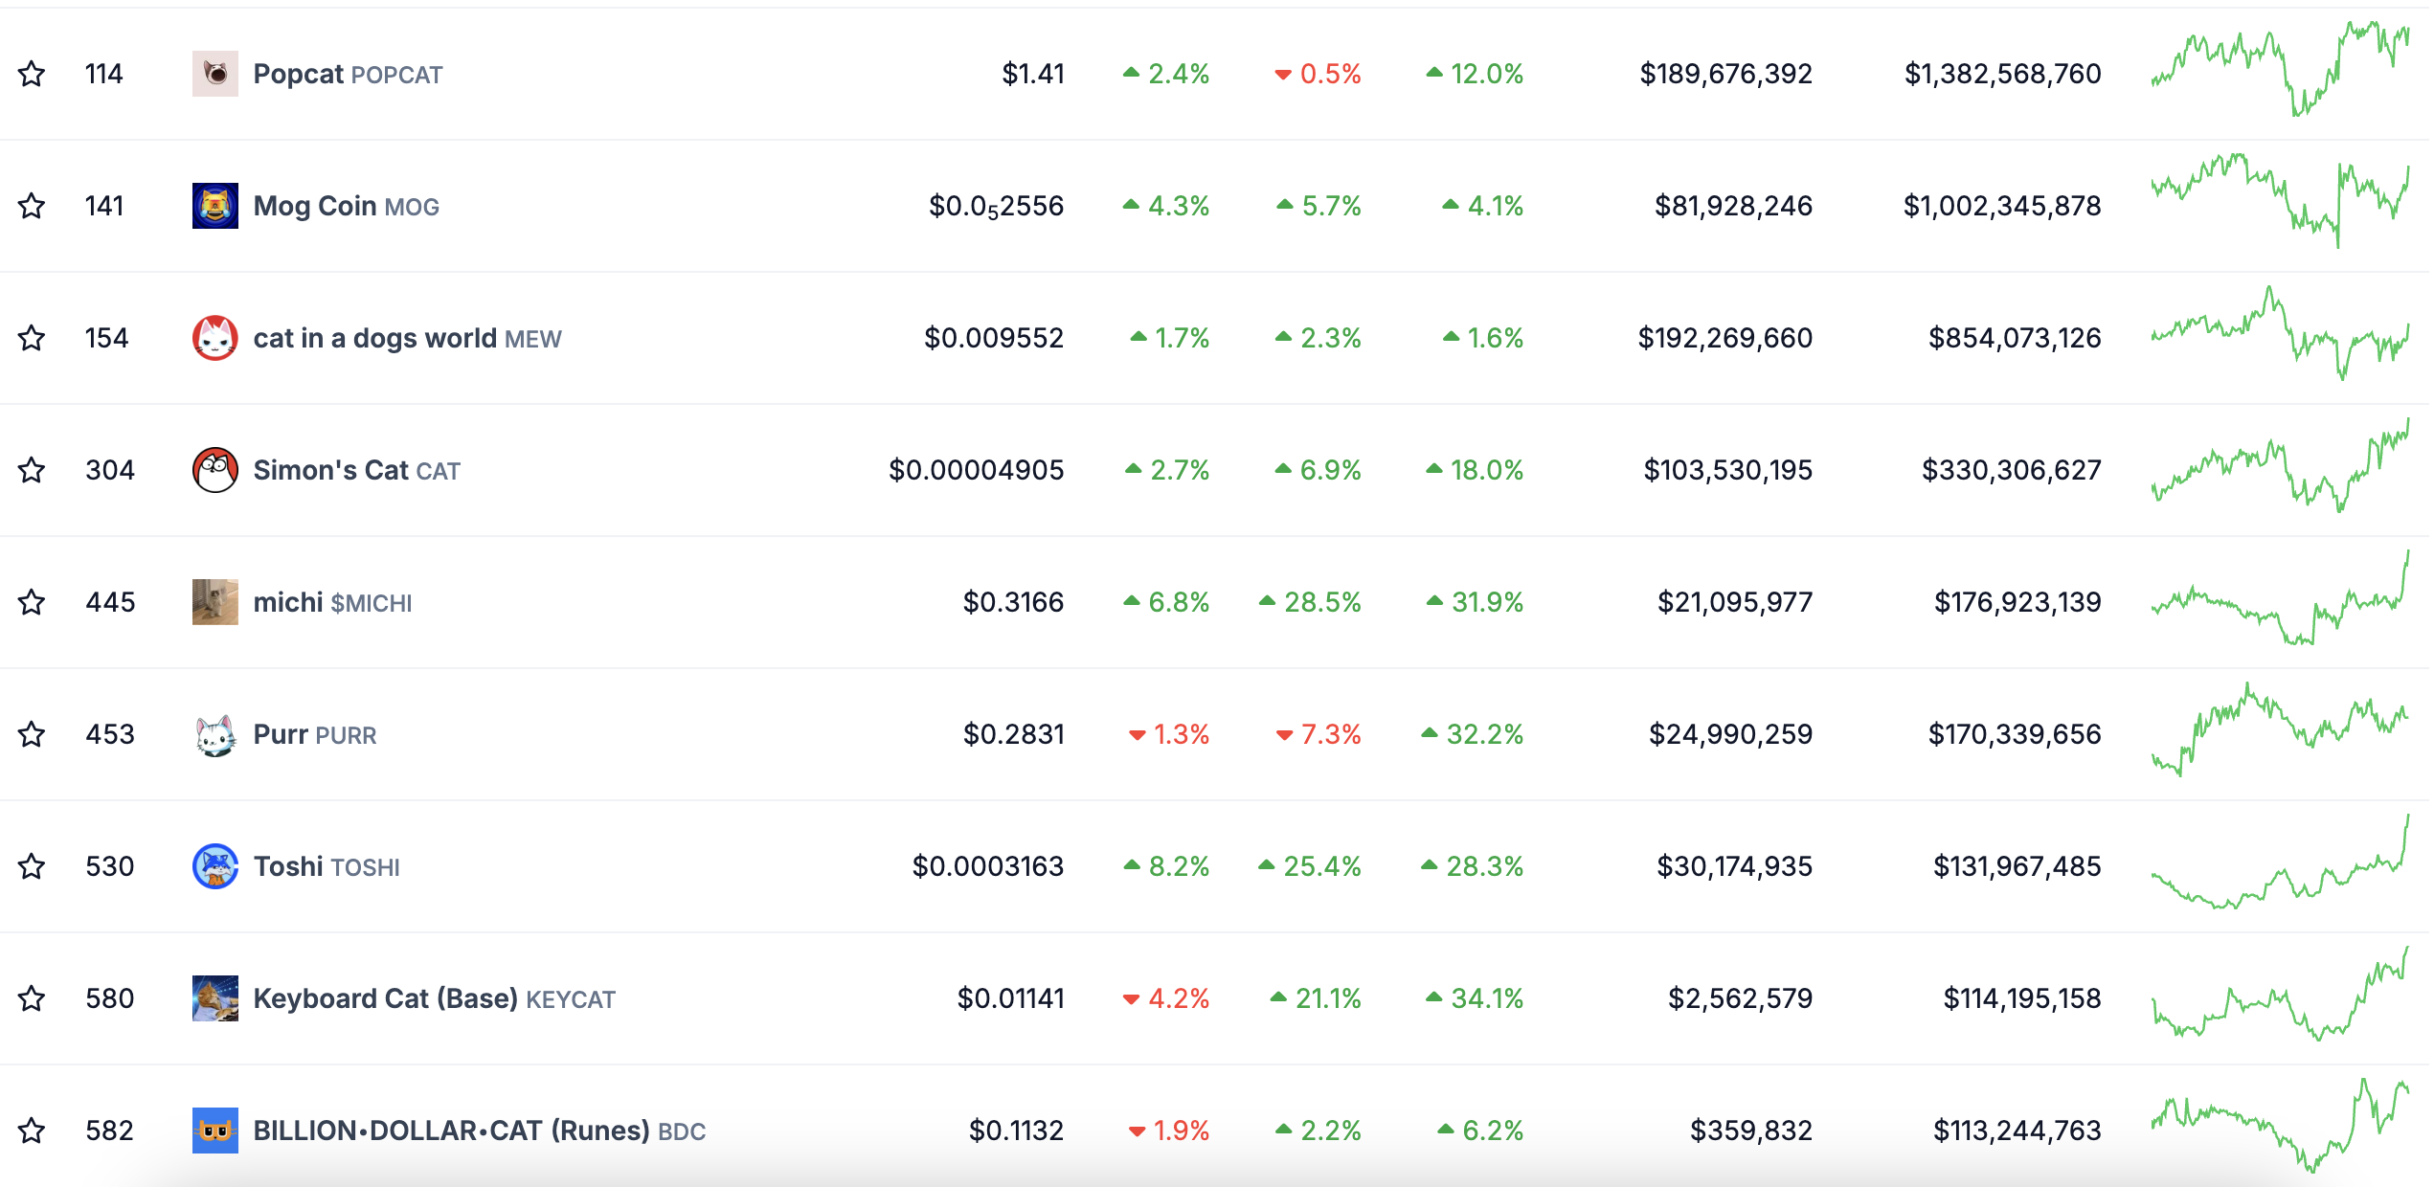Click the Toshi coin logo icon
The width and height of the screenshot is (2434, 1187).
click(x=214, y=866)
